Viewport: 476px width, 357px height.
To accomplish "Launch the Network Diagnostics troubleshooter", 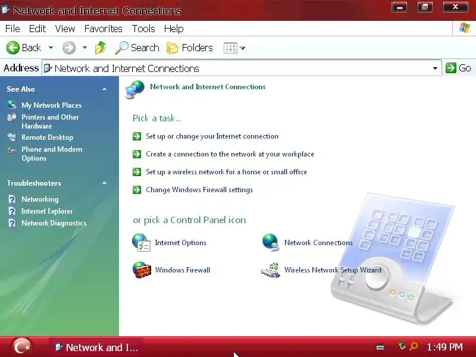I will click(x=54, y=223).
